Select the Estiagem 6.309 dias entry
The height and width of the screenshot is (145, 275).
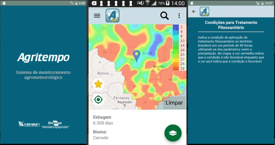pyautogui.click(x=103, y=120)
